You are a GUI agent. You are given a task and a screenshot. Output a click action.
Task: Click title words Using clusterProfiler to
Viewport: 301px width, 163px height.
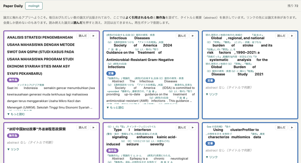(x=236, y=130)
